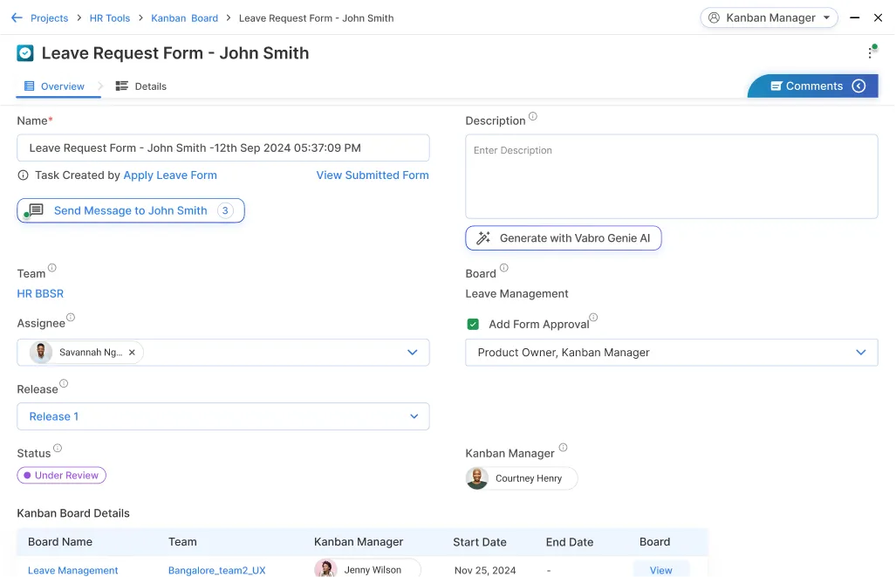
Task: Click Generate with Vabro Genie AI button
Action: [564, 238]
